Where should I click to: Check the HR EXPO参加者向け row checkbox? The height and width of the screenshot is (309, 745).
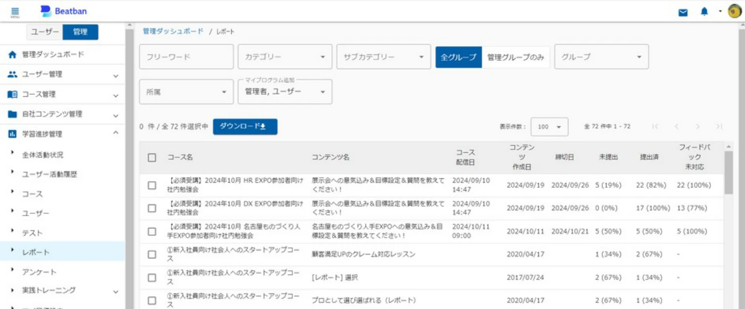(152, 185)
